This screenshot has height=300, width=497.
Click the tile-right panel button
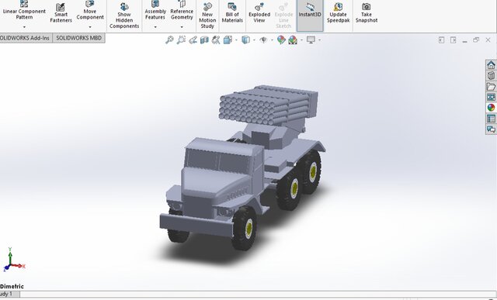click(454, 40)
